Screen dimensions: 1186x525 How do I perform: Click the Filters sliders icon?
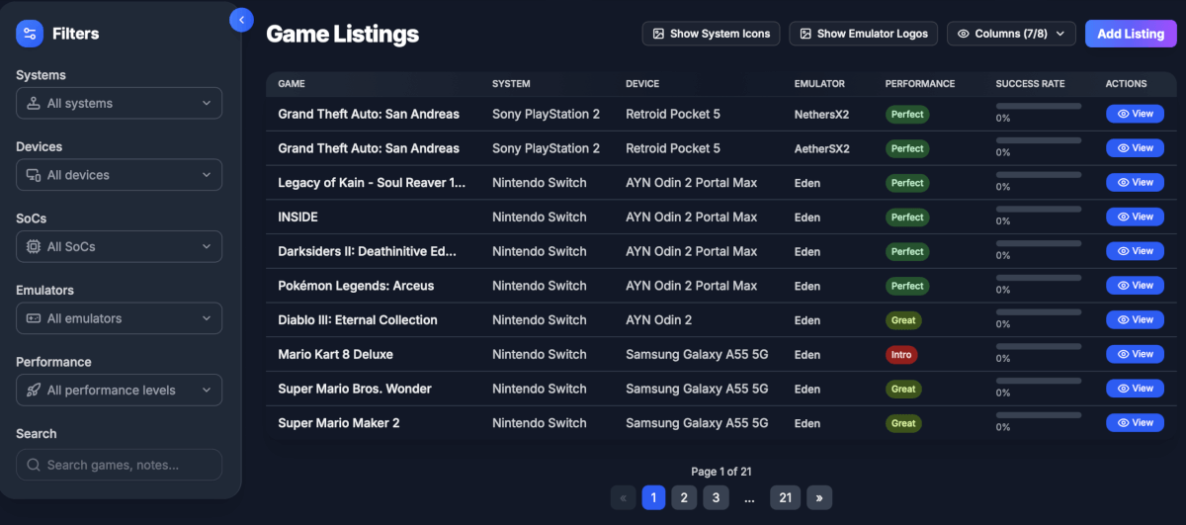click(30, 34)
